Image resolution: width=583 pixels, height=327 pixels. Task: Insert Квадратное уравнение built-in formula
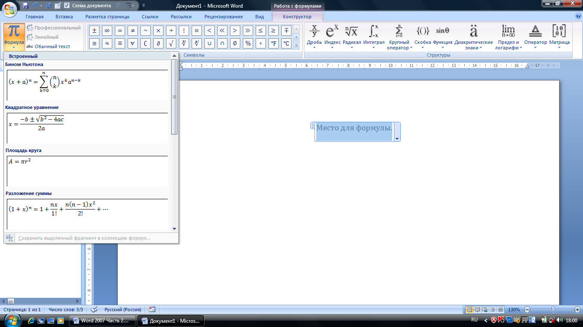[87, 128]
